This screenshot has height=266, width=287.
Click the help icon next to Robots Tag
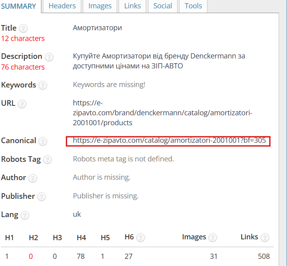(x=48, y=159)
